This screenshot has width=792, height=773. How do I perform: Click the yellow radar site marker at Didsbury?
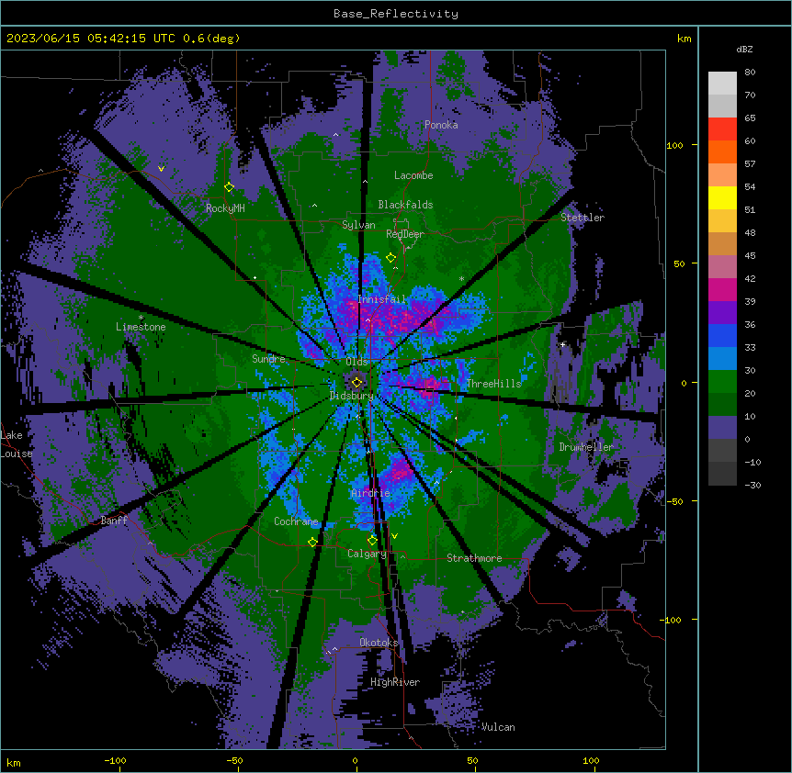pyautogui.click(x=356, y=382)
